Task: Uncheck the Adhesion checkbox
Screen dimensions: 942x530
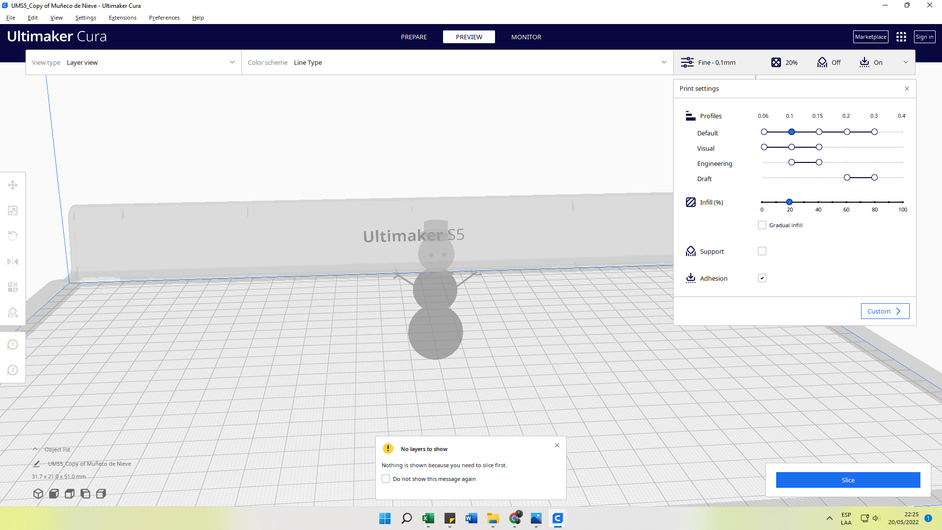Action: [x=762, y=278]
